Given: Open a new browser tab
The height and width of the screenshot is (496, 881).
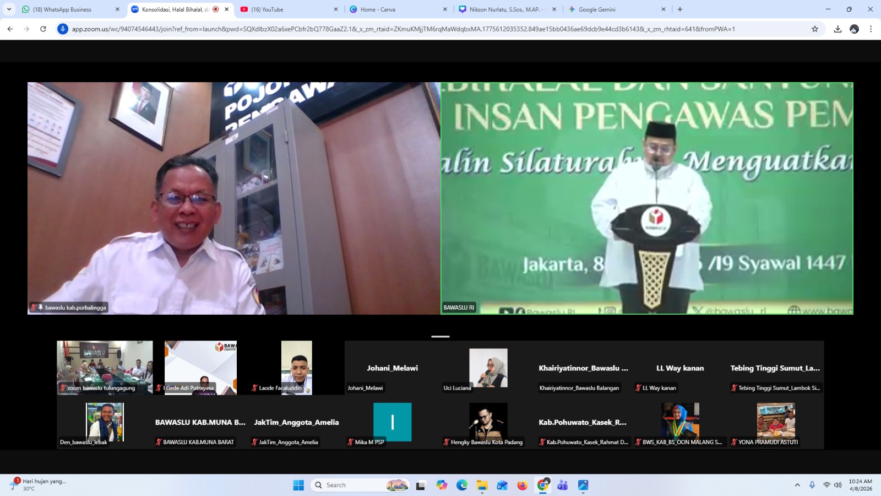Looking at the screenshot, I should click(680, 9).
